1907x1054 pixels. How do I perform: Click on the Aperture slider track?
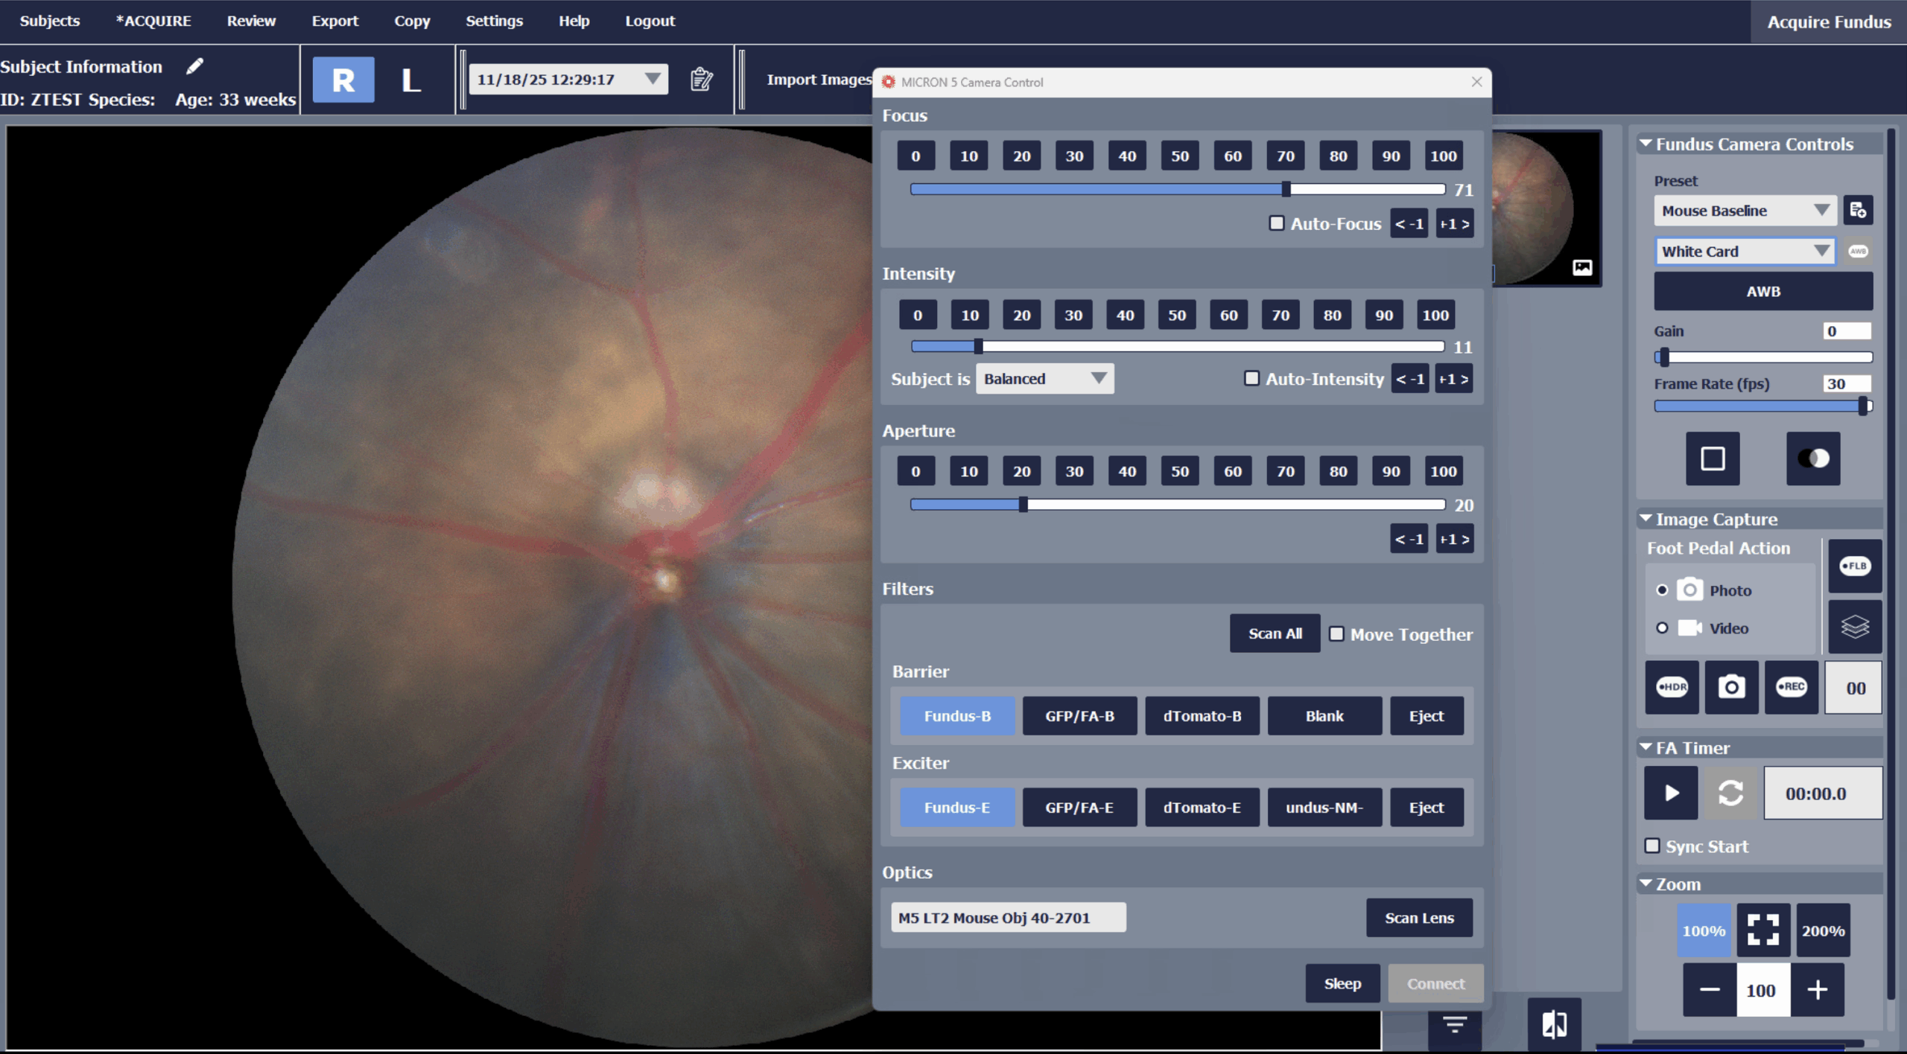pos(1192,505)
